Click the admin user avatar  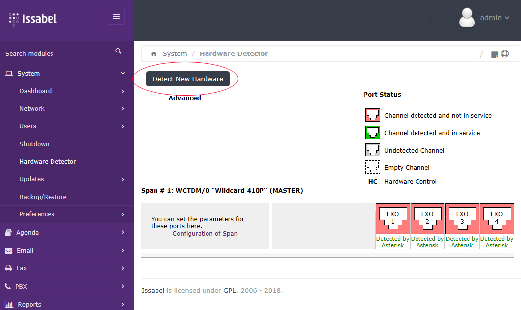(x=467, y=18)
